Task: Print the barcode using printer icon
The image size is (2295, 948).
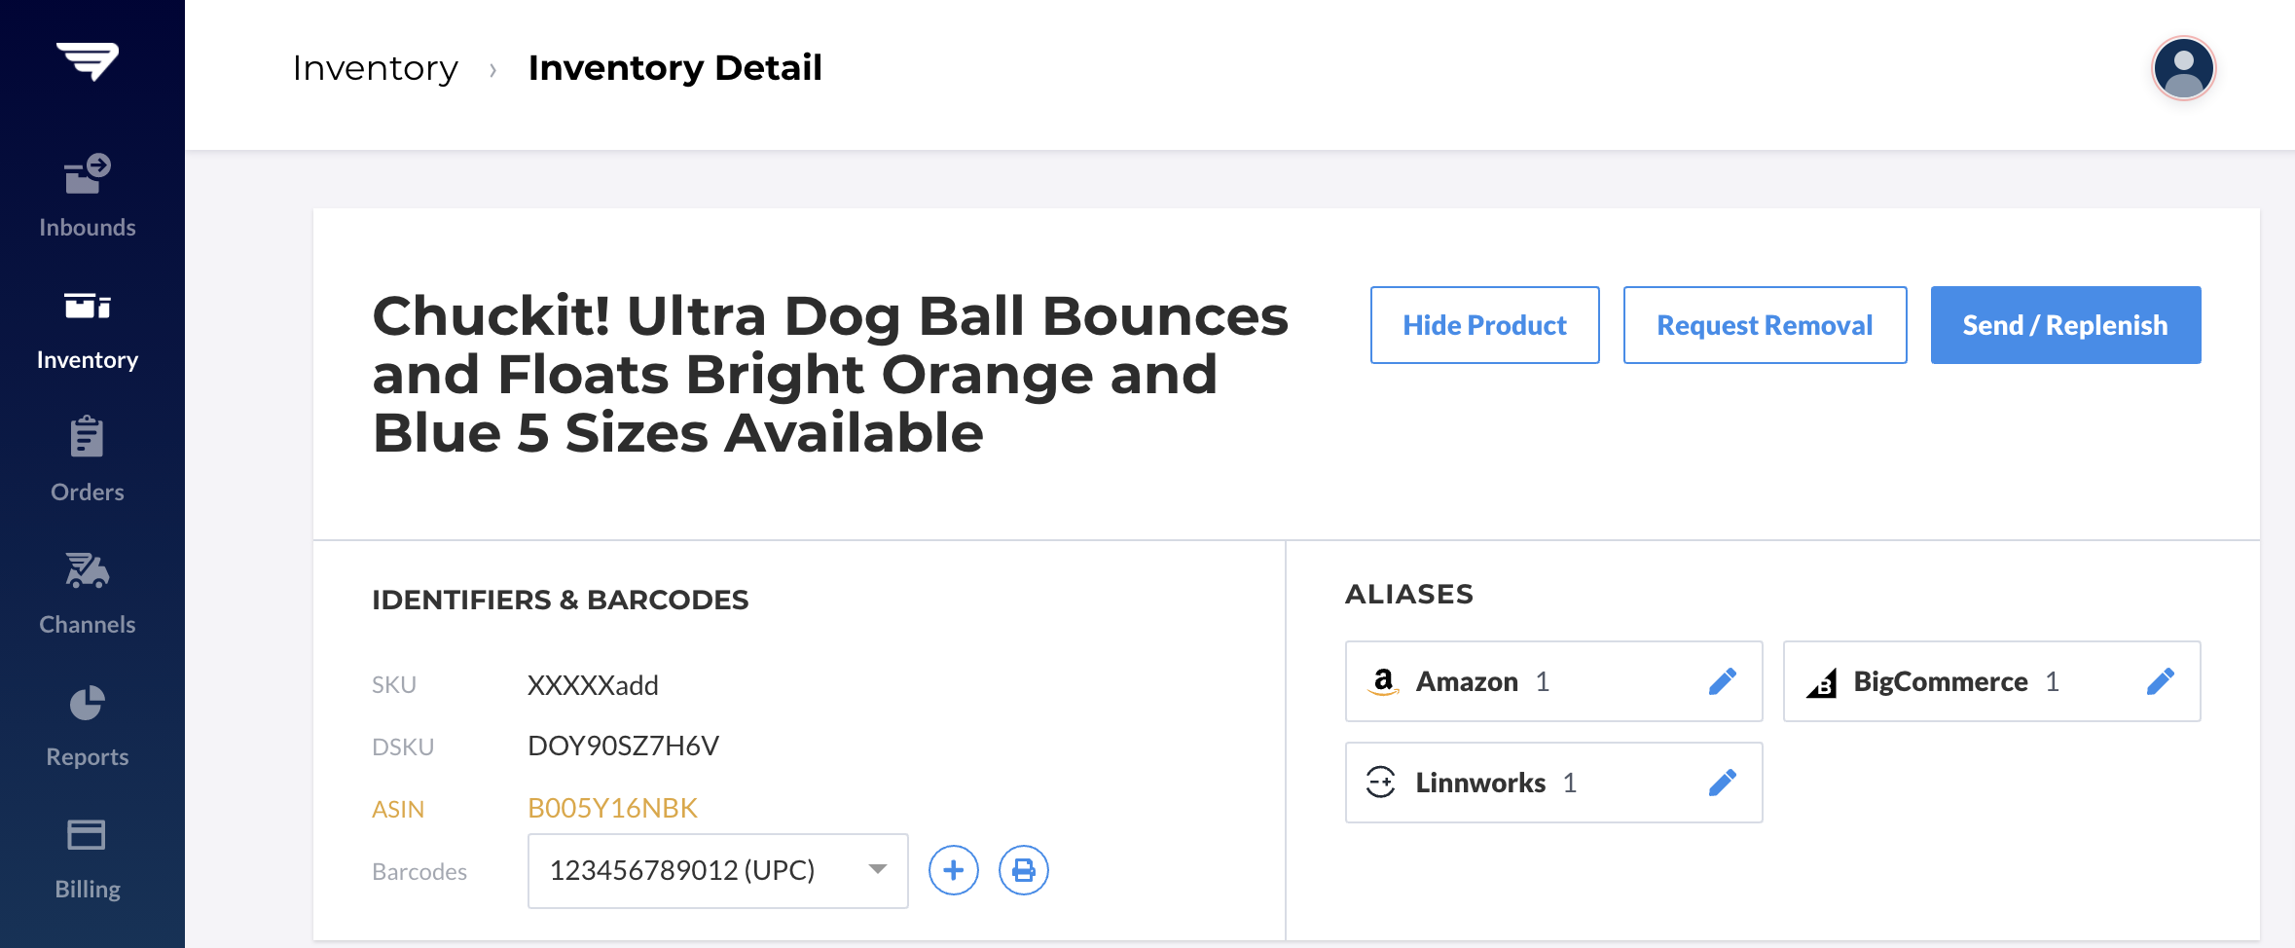Action: (x=1024, y=870)
